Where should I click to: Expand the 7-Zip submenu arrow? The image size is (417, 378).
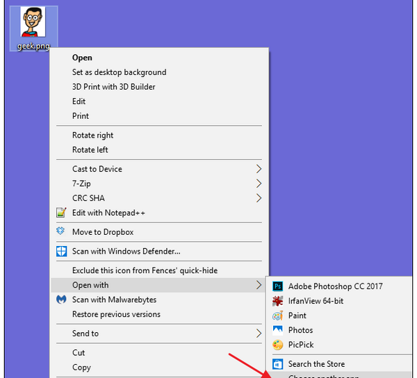(x=259, y=183)
